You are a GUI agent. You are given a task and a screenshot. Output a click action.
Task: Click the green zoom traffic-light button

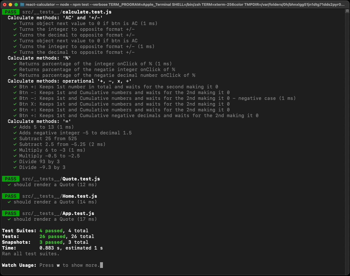point(16,4)
